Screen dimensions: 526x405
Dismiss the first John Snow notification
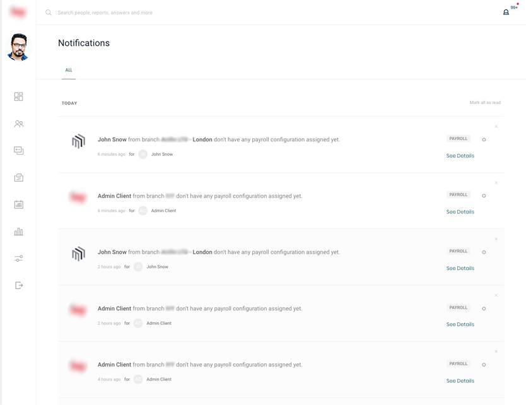point(496,126)
